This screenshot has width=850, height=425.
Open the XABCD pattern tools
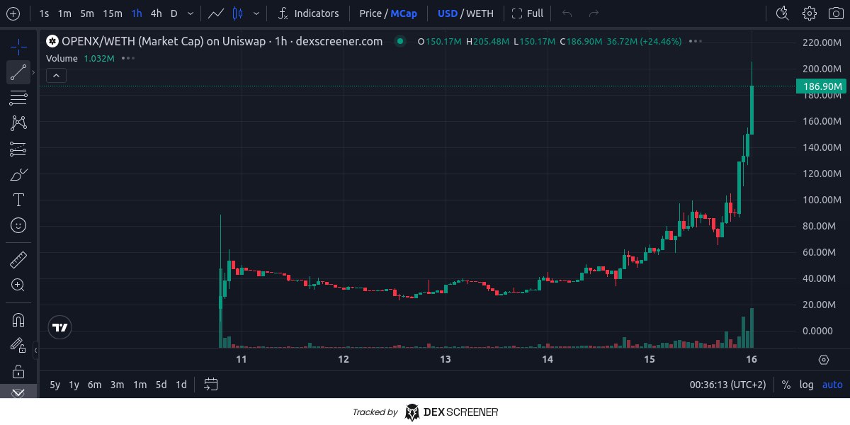point(18,123)
